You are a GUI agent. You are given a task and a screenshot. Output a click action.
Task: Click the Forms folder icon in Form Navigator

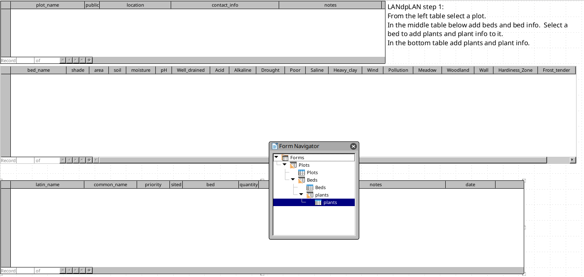285,158
